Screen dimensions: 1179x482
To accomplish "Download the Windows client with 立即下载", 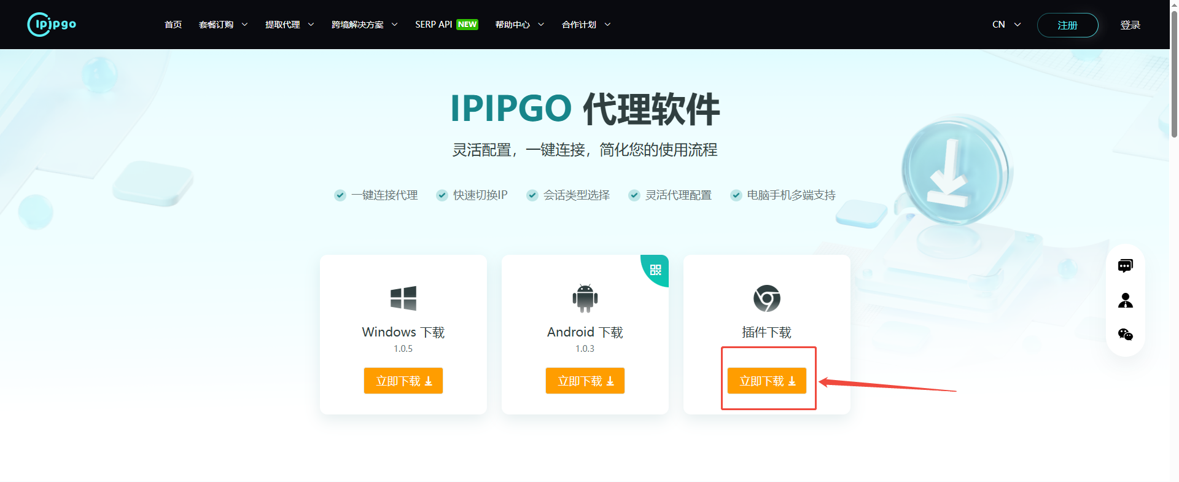I will [x=403, y=381].
